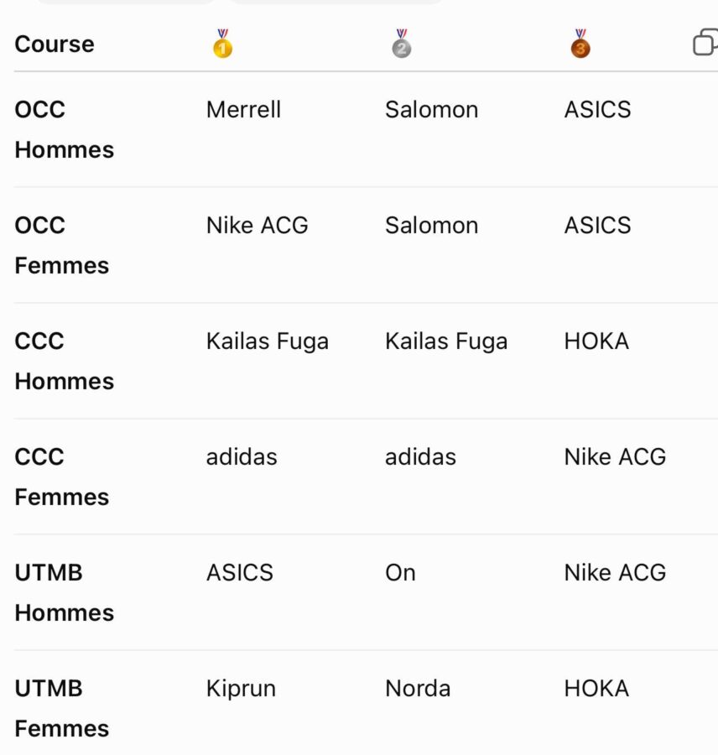Click Salomon in OCC Hommes row

pos(431,110)
